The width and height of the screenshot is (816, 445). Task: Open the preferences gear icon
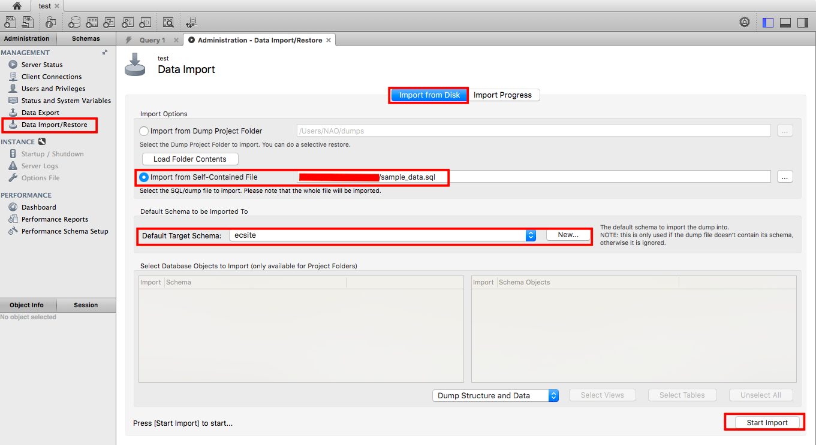(745, 23)
